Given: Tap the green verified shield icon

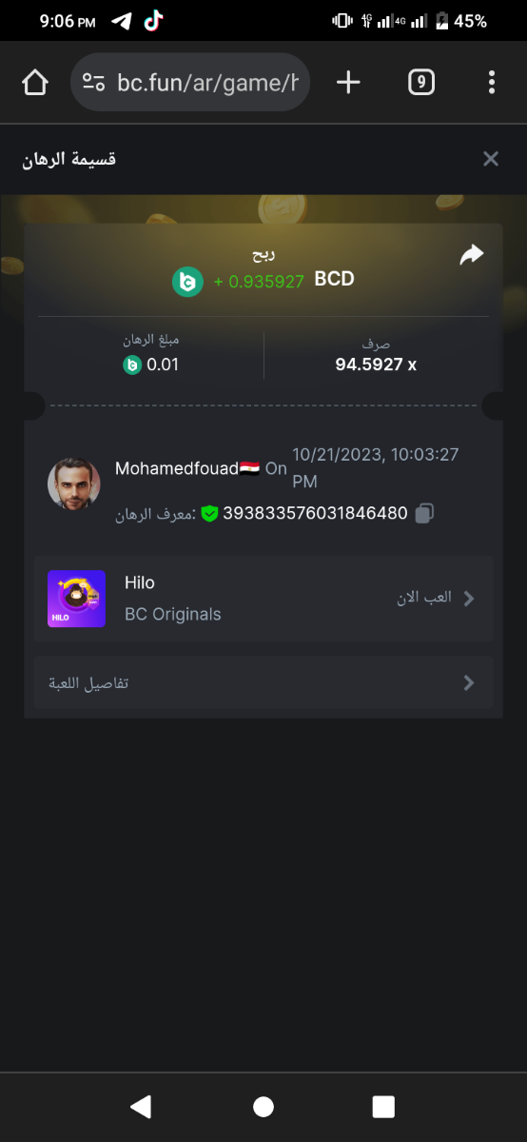Looking at the screenshot, I should click(x=210, y=513).
